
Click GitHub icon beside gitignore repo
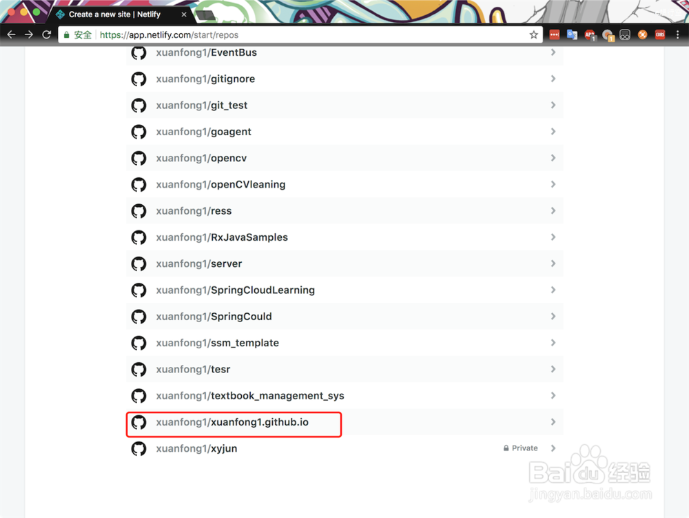(139, 79)
